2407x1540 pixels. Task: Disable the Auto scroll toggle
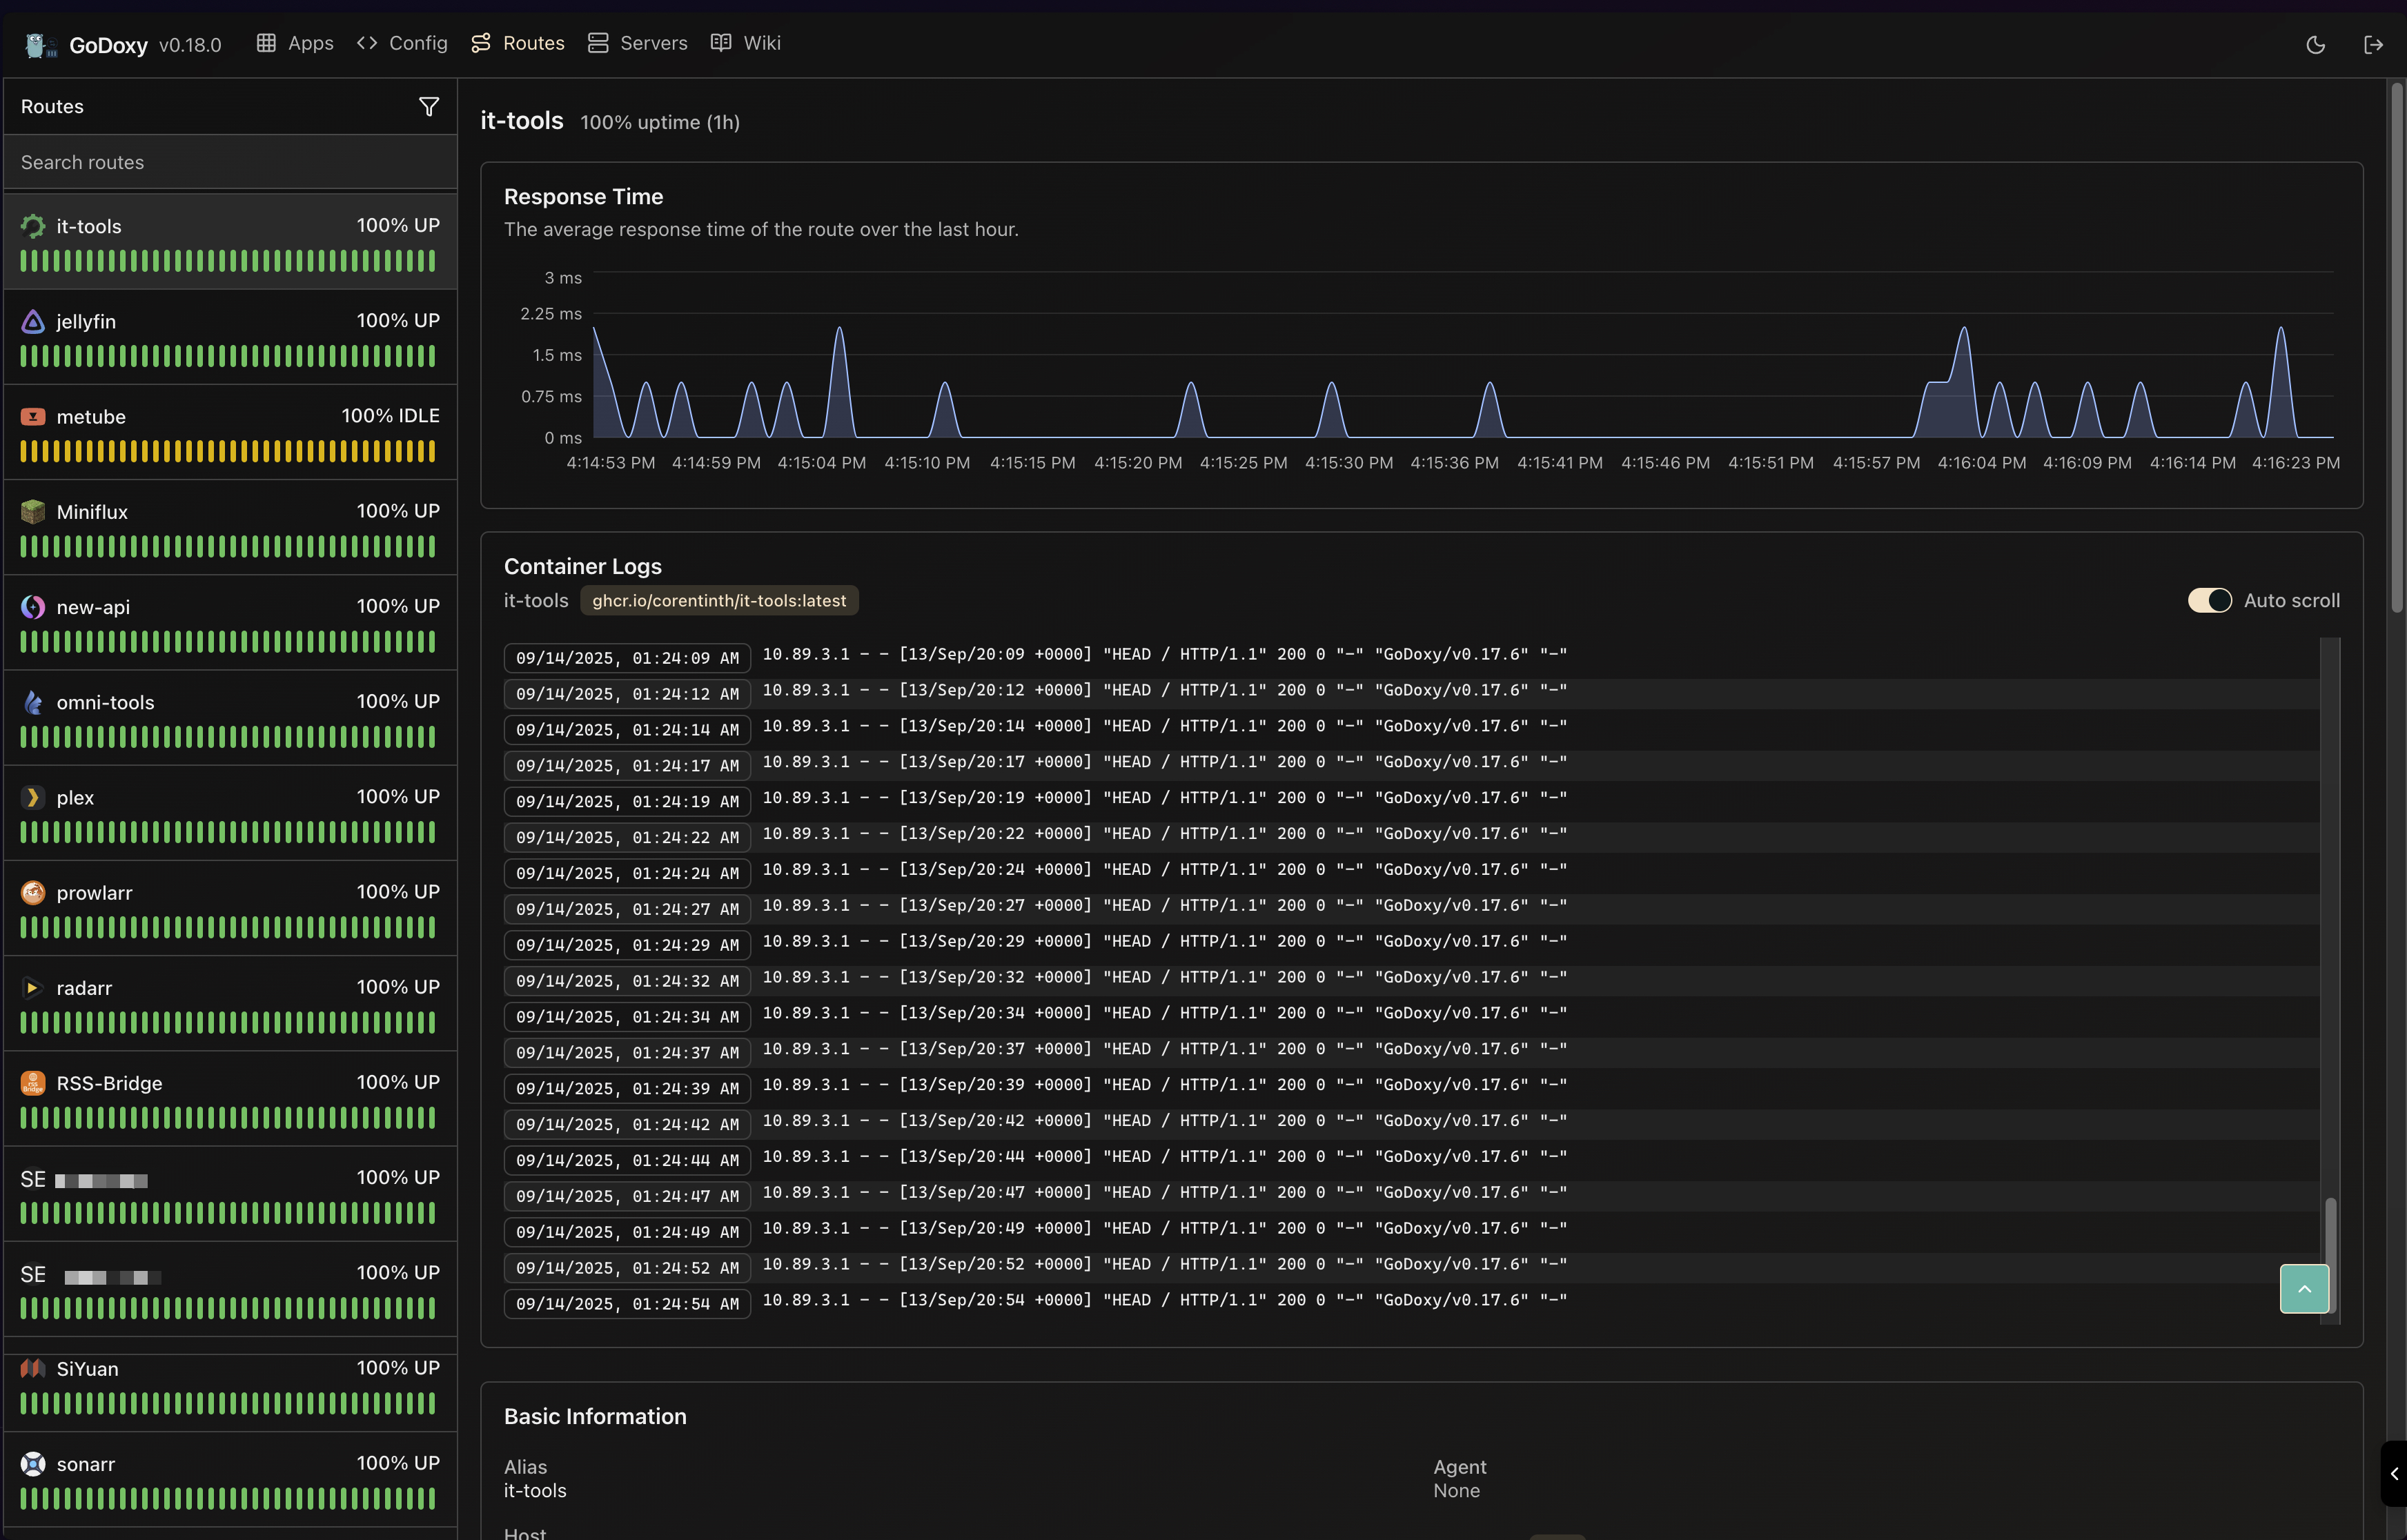pos(2209,600)
